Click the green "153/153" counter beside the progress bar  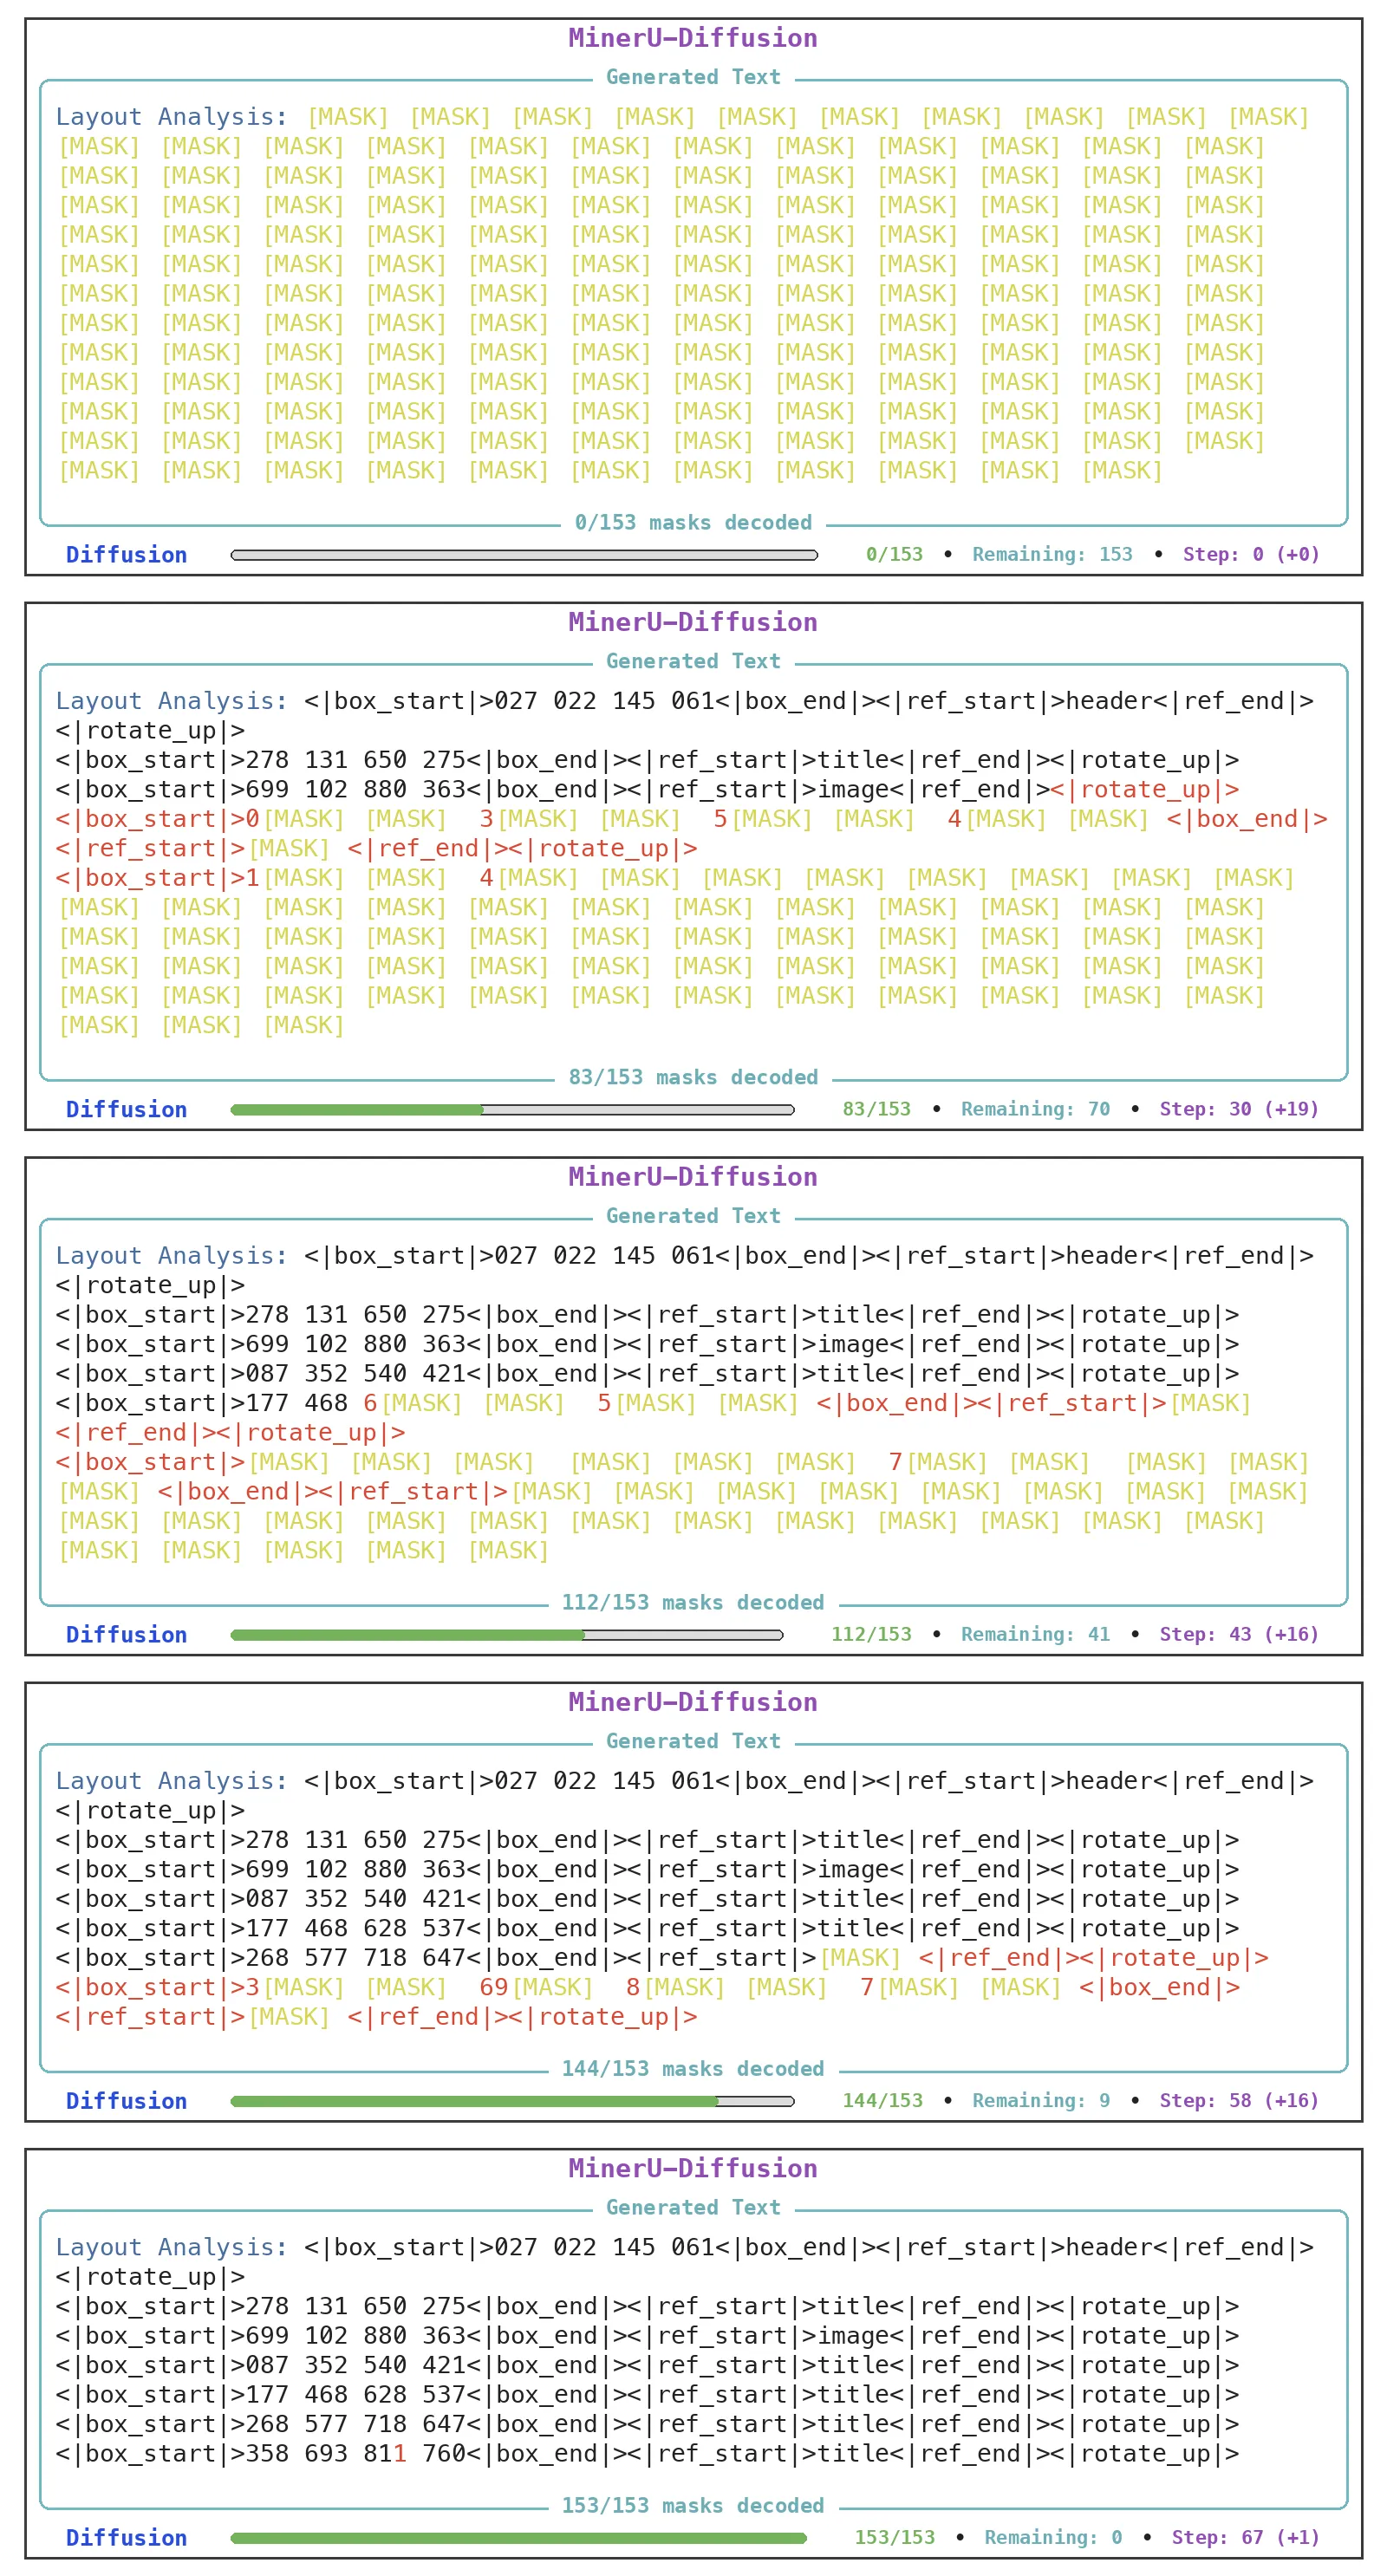(x=894, y=2537)
